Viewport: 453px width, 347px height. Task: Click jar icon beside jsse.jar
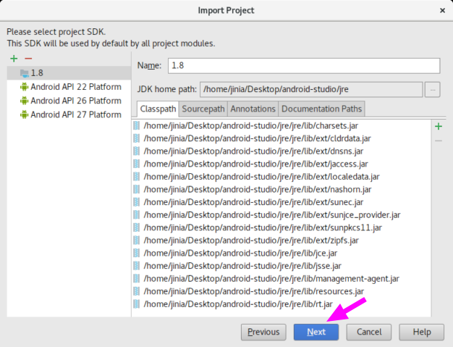pos(136,266)
